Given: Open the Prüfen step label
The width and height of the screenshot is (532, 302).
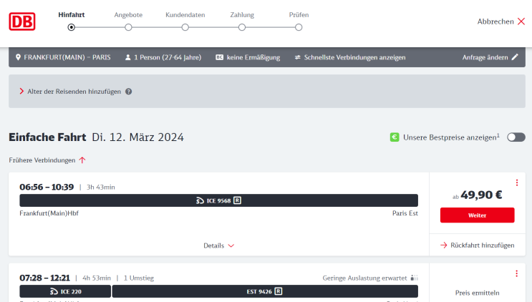Looking at the screenshot, I should tap(299, 15).
